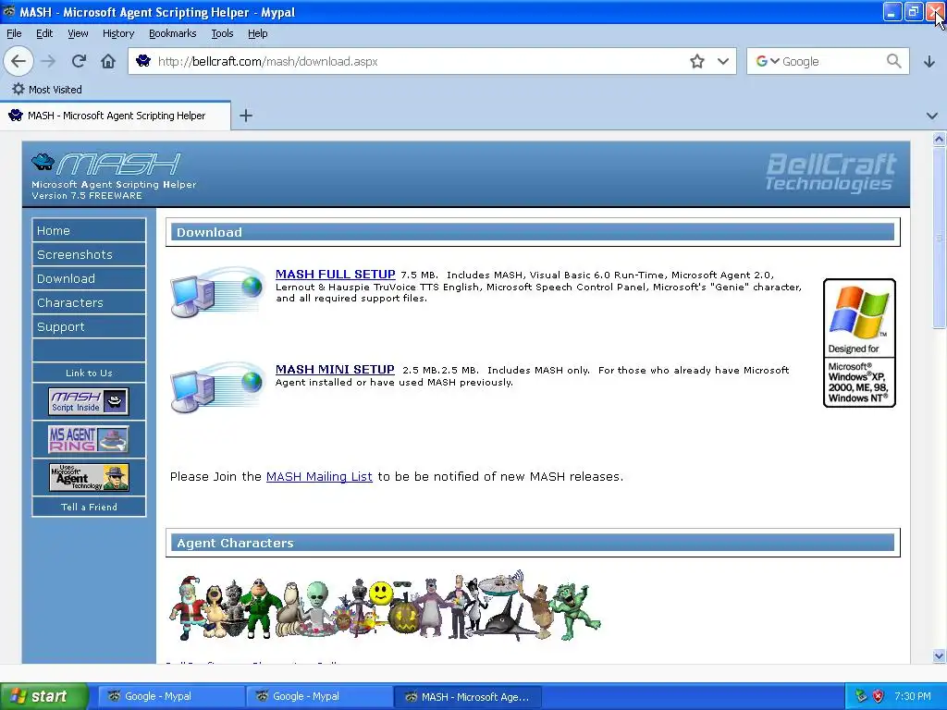Click Tell a Friend in the sidebar
The height and width of the screenshot is (710, 947).
(89, 507)
